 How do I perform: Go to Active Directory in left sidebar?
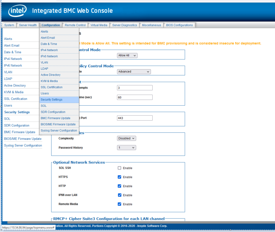click(x=15, y=85)
